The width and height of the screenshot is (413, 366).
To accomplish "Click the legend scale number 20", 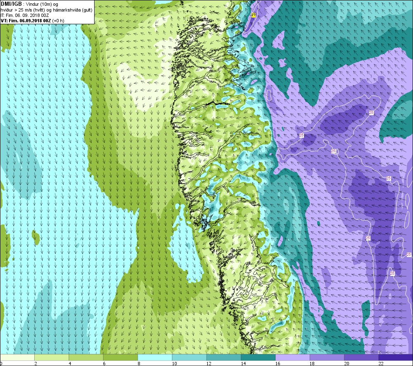I will click(x=347, y=364).
